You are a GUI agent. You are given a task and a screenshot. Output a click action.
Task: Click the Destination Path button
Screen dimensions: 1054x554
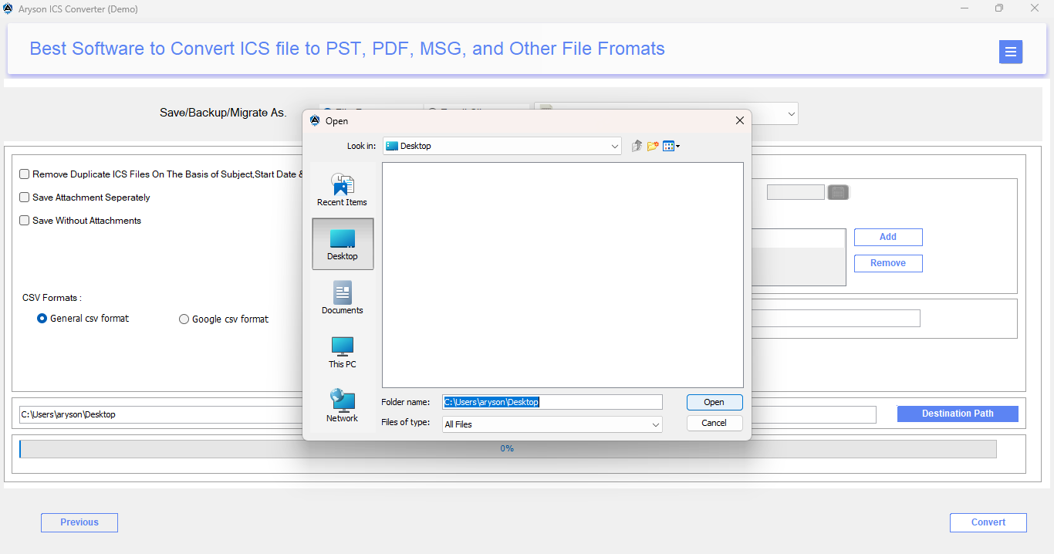[958, 414]
